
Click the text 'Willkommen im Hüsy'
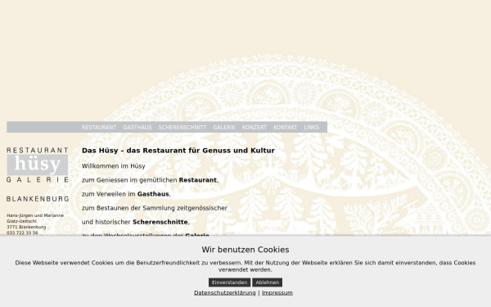click(114, 166)
